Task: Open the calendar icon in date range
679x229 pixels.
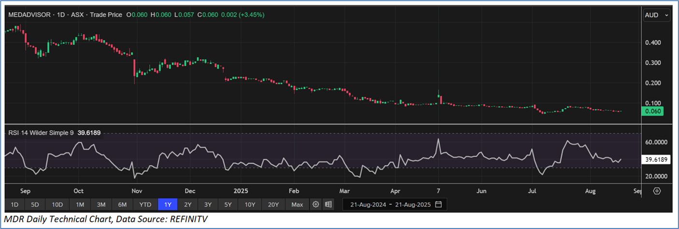Action: [438, 204]
